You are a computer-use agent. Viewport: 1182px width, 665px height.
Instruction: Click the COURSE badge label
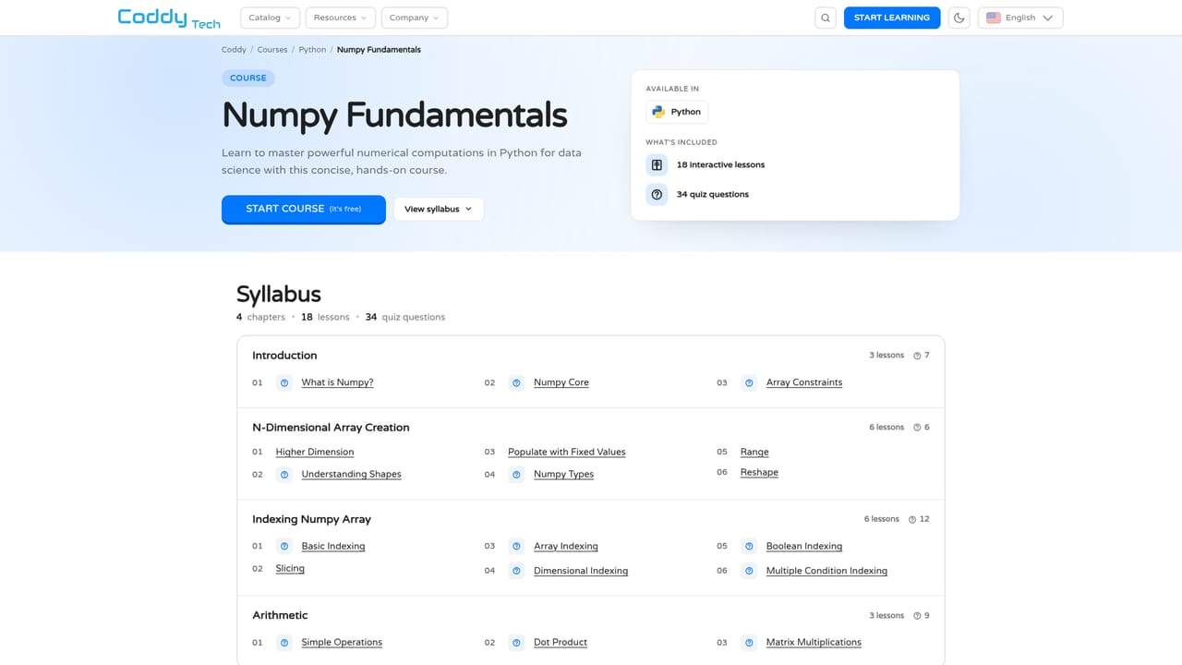pos(248,79)
